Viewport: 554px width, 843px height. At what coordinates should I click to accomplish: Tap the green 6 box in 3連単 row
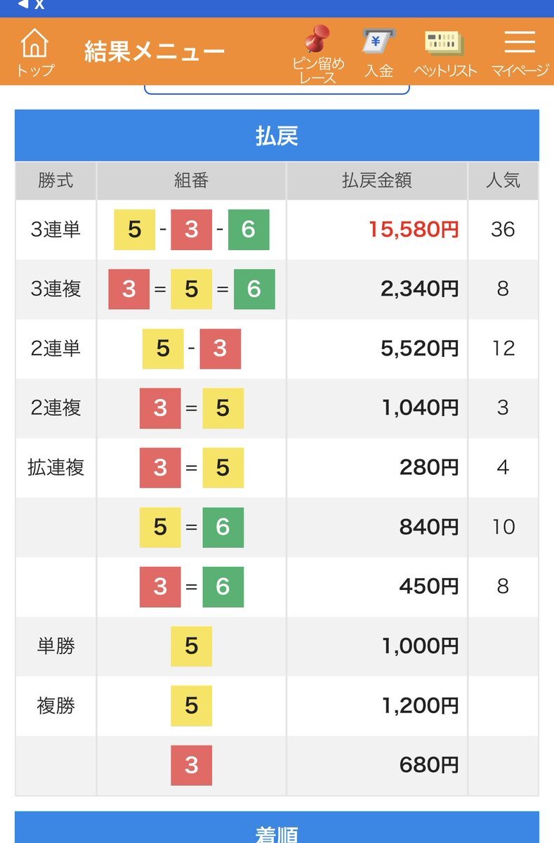pos(249,230)
